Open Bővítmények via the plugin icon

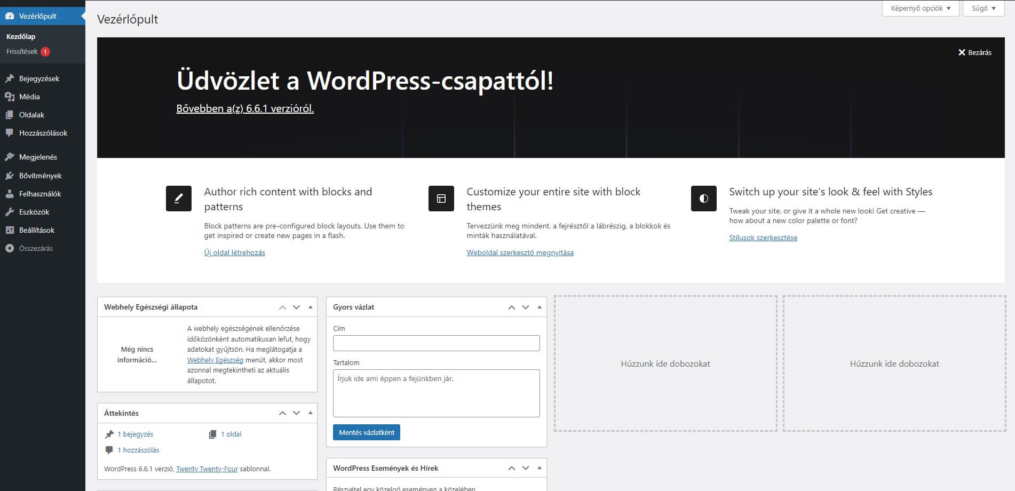[x=10, y=175]
